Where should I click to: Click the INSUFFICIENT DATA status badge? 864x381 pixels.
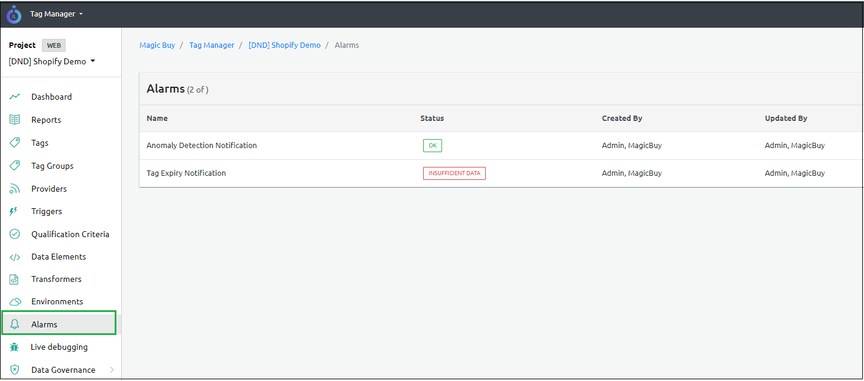(x=454, y=173)
